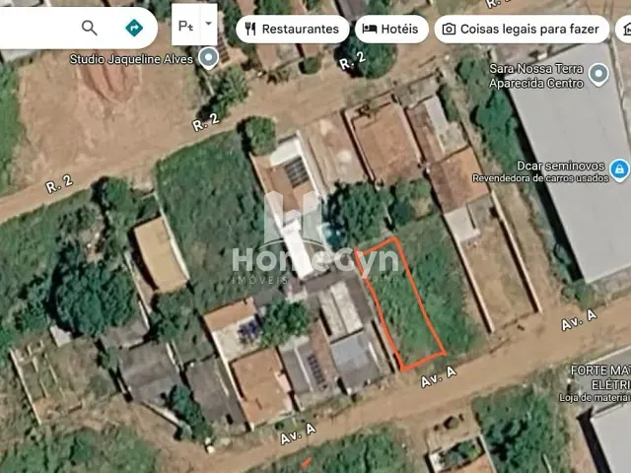The width and height of the screenshot is (631, 473).
Task: Open the Sara Nossa Terra Aparecida Centro label
Action: pyautogui.click(x=536, y=76)
